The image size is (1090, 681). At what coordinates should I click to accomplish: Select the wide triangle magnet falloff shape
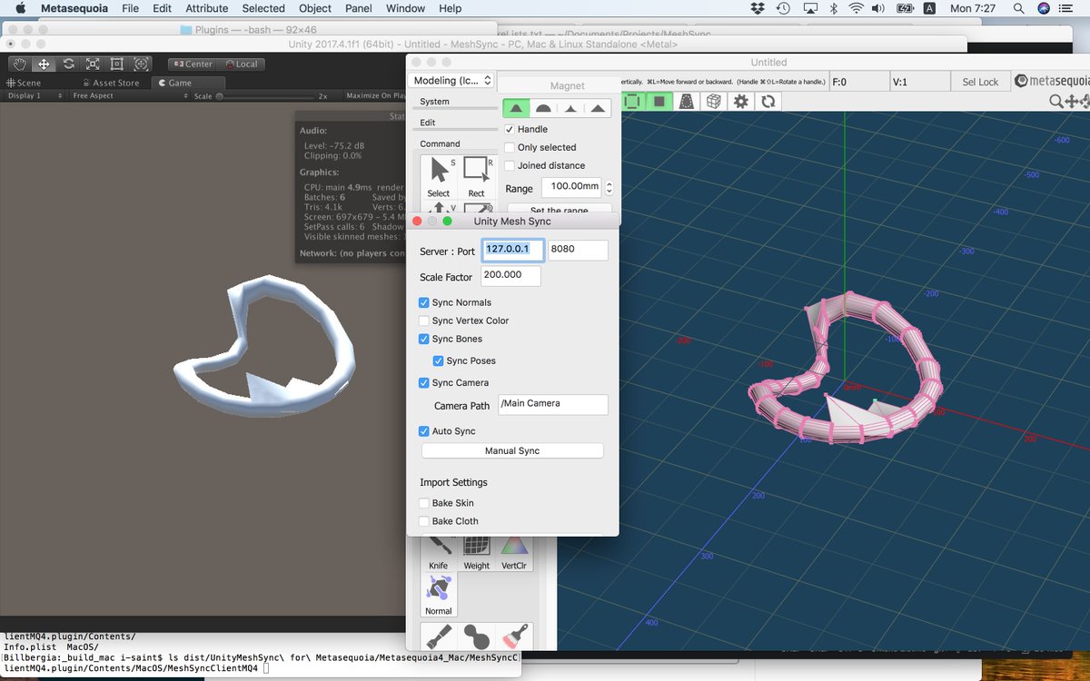point(598,108)
